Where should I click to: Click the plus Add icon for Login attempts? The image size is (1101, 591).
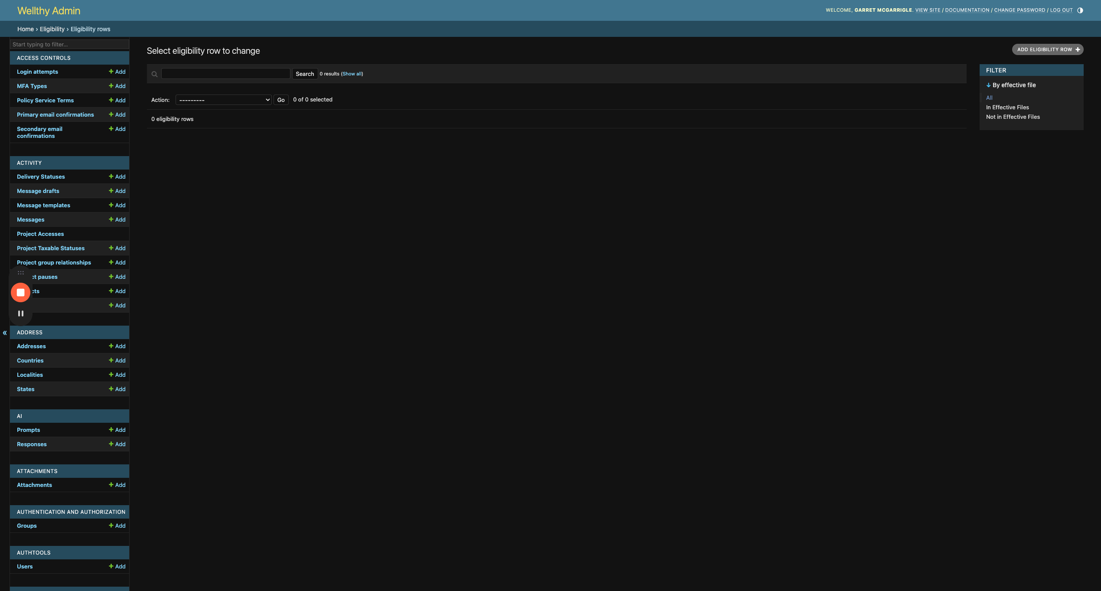(117, 72)
